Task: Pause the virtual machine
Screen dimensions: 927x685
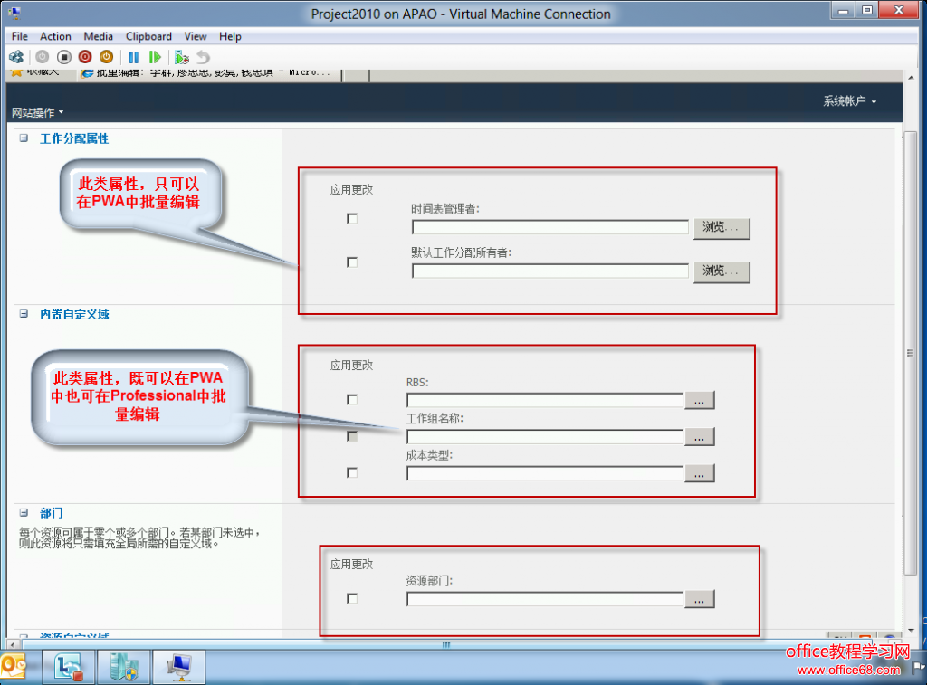Action: 134,57
